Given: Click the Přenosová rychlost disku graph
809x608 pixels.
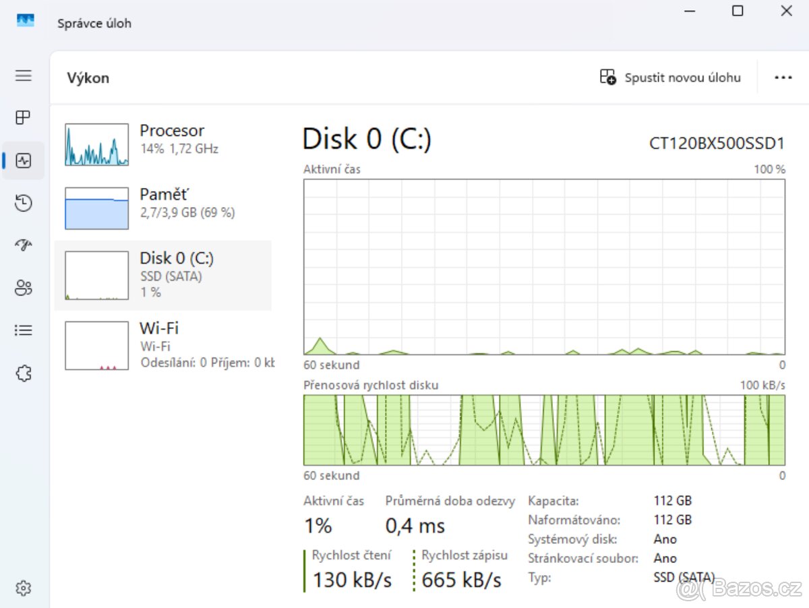Looking at the screenshot, I should click(545, 428).
